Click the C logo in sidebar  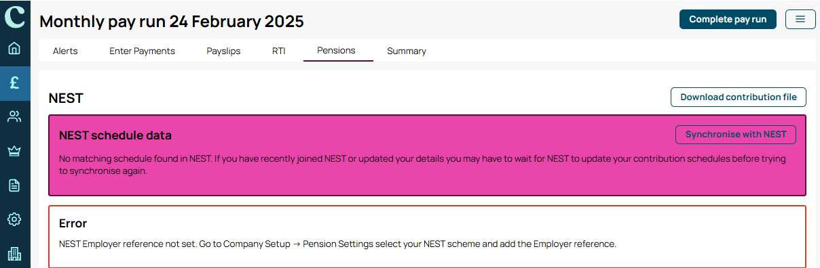coord(14,15)
